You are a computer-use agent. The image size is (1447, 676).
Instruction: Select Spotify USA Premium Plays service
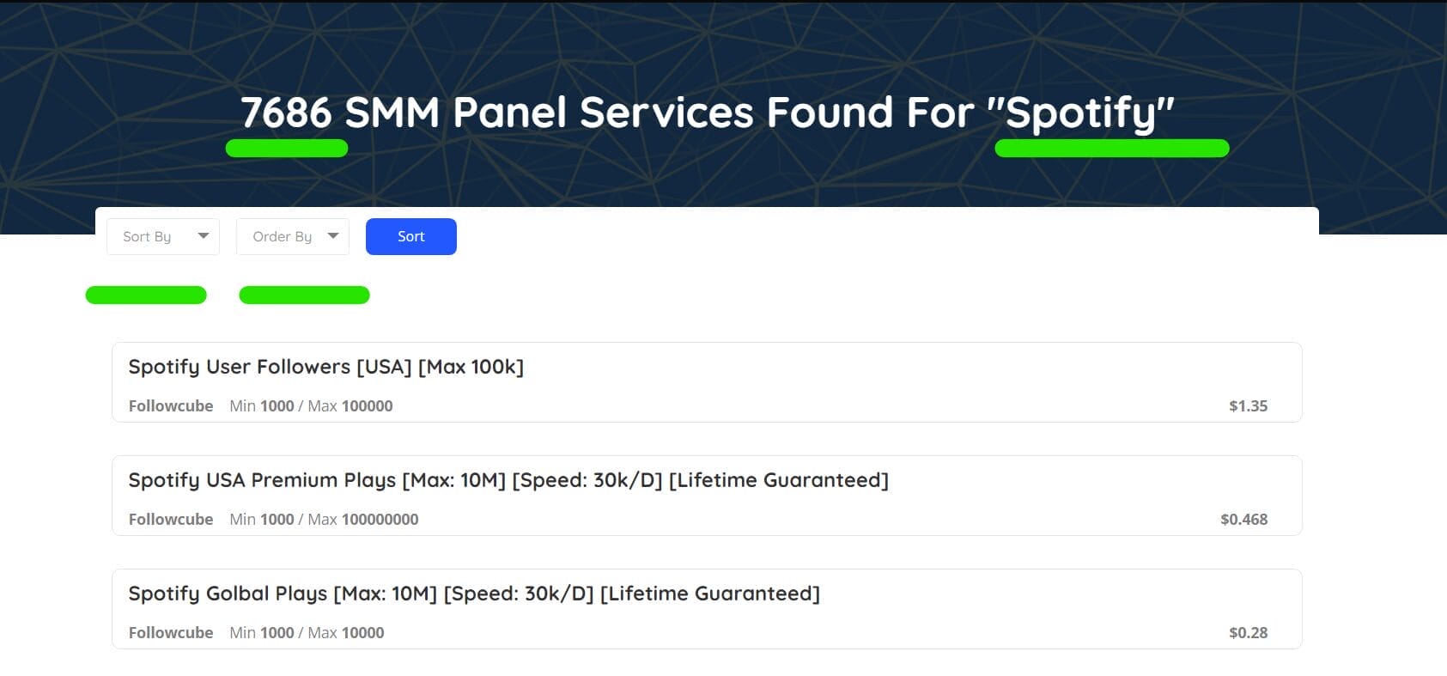click(x=508, y=480)
